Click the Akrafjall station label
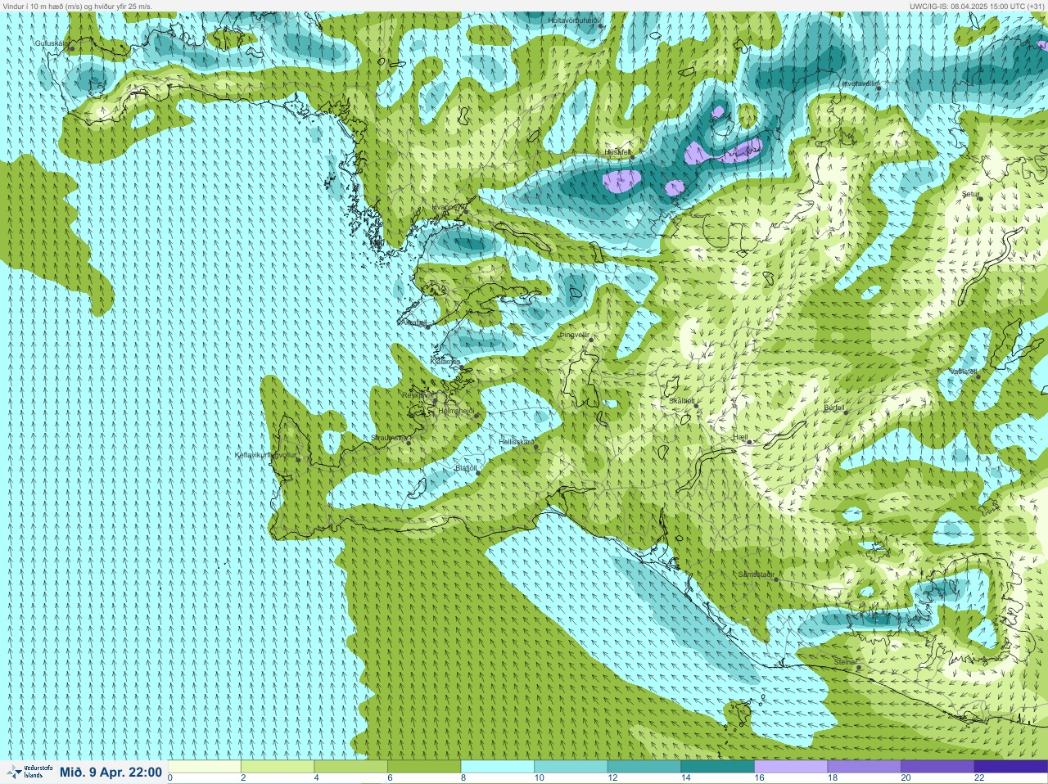 413,322
